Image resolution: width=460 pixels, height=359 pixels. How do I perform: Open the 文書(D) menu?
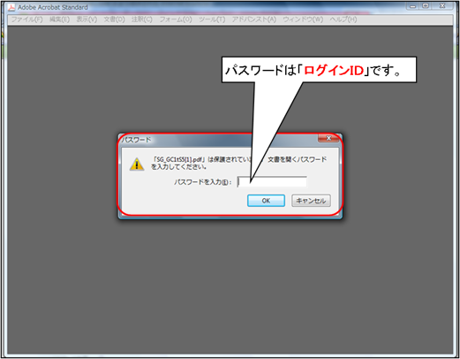114,19
